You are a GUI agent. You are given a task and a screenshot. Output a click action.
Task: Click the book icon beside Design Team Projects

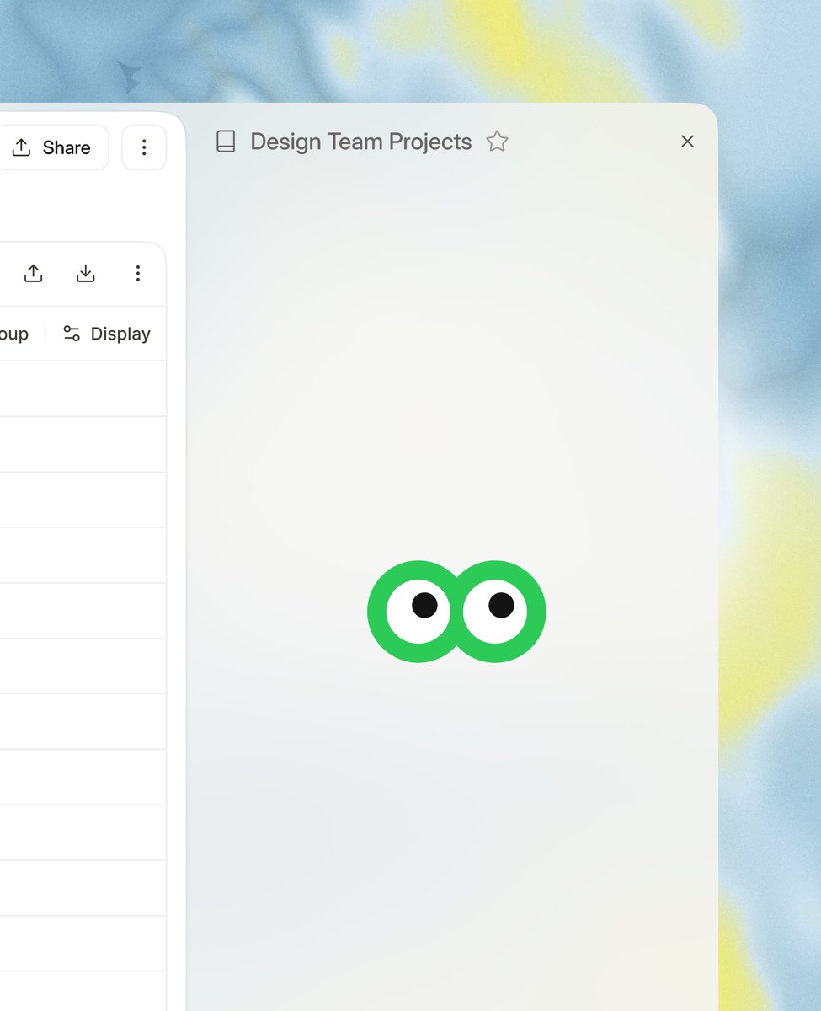tap(226, 142)
